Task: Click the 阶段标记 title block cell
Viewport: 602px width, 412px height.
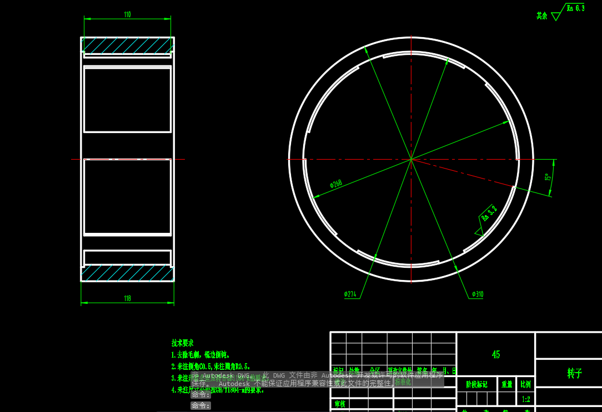Action: pyautogui.click(x=477, y=384)
